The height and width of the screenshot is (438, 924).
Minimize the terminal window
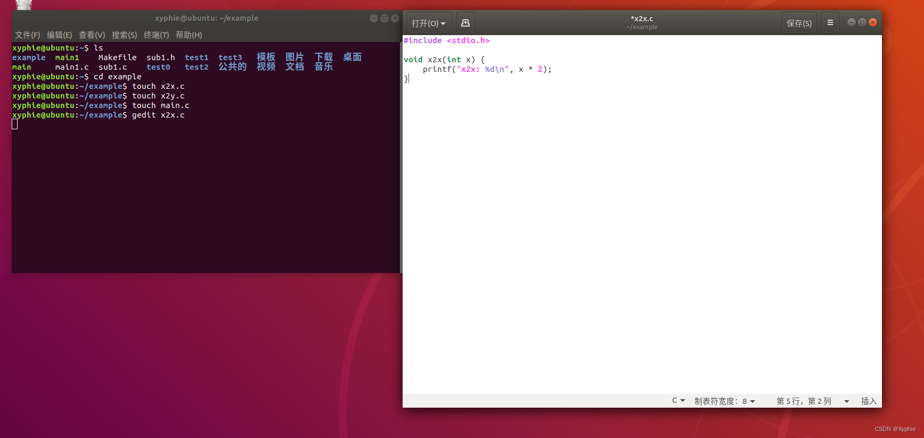[374, 18]
